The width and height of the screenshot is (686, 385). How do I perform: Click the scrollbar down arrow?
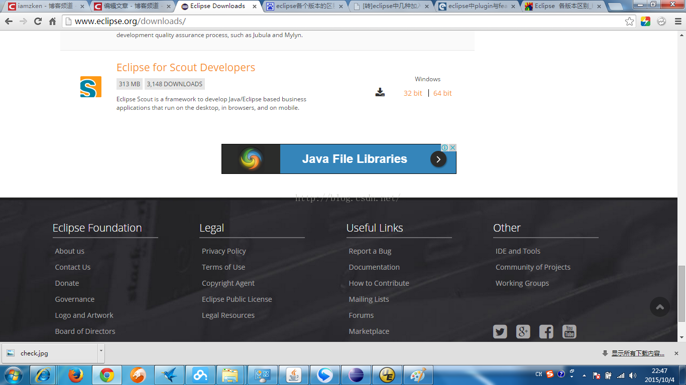tap(681, 337)
